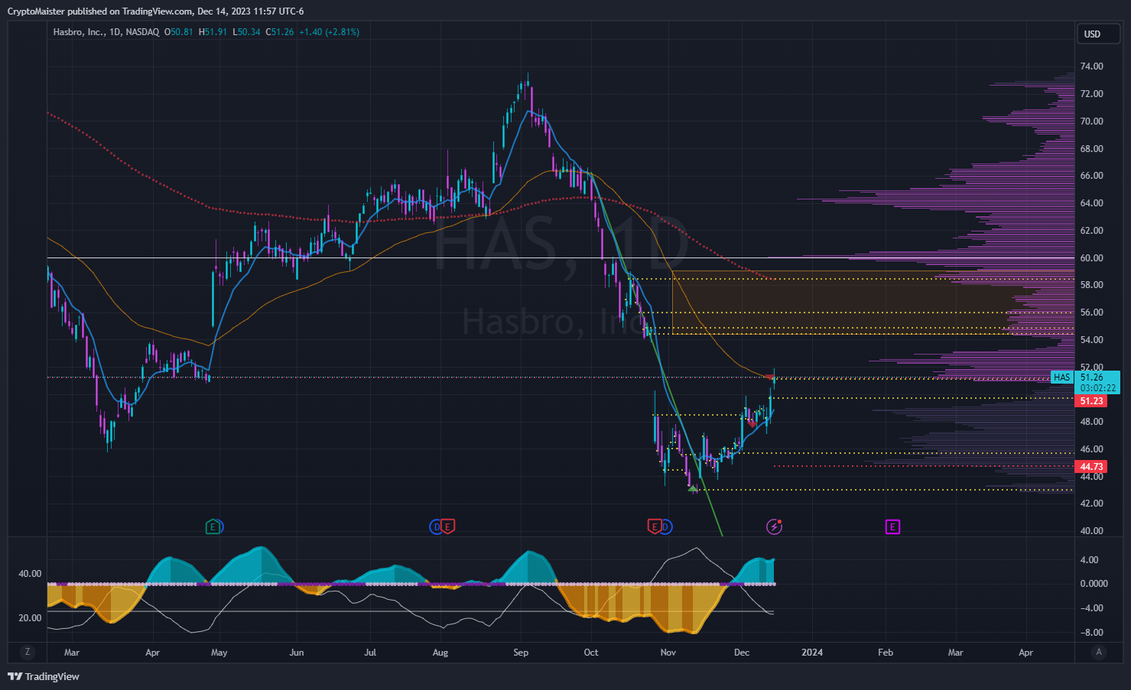1131x690 pixels.
Task: Open the Z timezone button
Action: coord(28,652)
